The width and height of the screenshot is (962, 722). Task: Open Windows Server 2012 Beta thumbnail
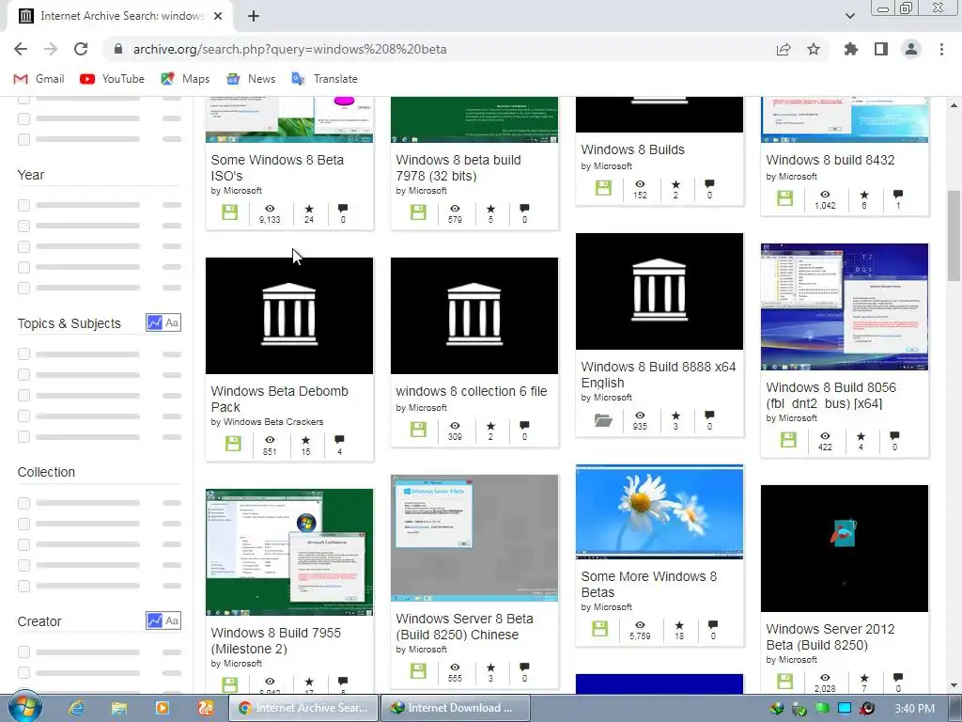tap(845, 548)
